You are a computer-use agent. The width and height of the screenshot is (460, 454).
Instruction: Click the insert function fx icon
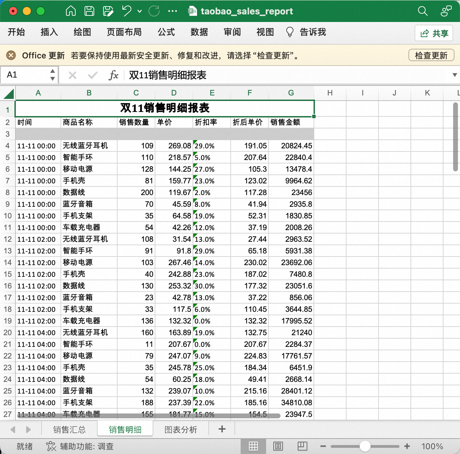click(x=113, y=75)
